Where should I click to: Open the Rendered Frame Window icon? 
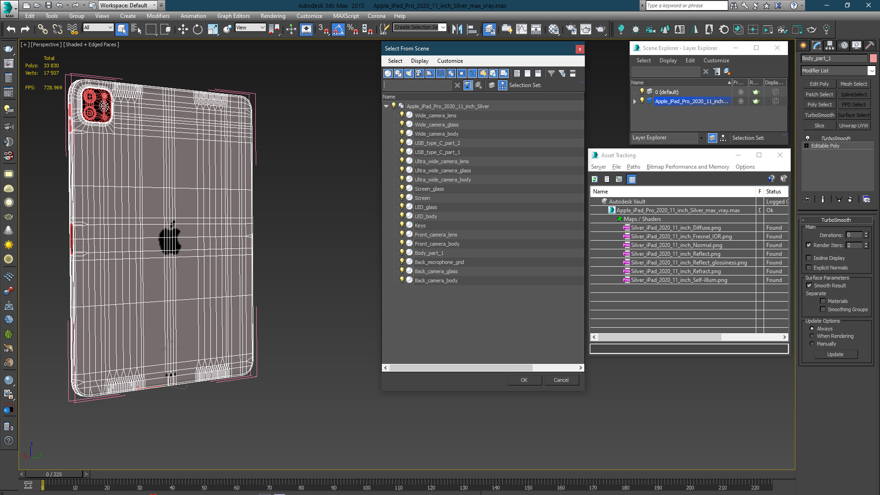coord(586,29)
